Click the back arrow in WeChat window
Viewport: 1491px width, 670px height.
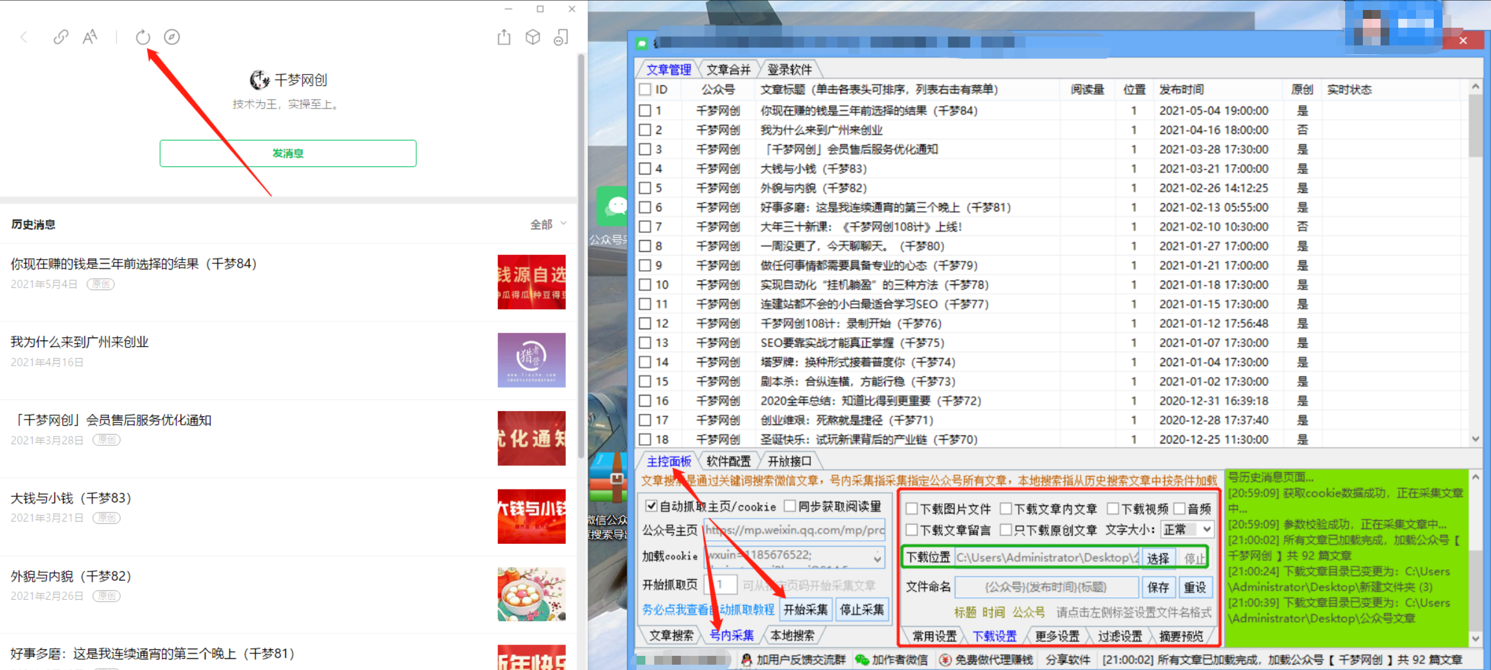(24, 37)
